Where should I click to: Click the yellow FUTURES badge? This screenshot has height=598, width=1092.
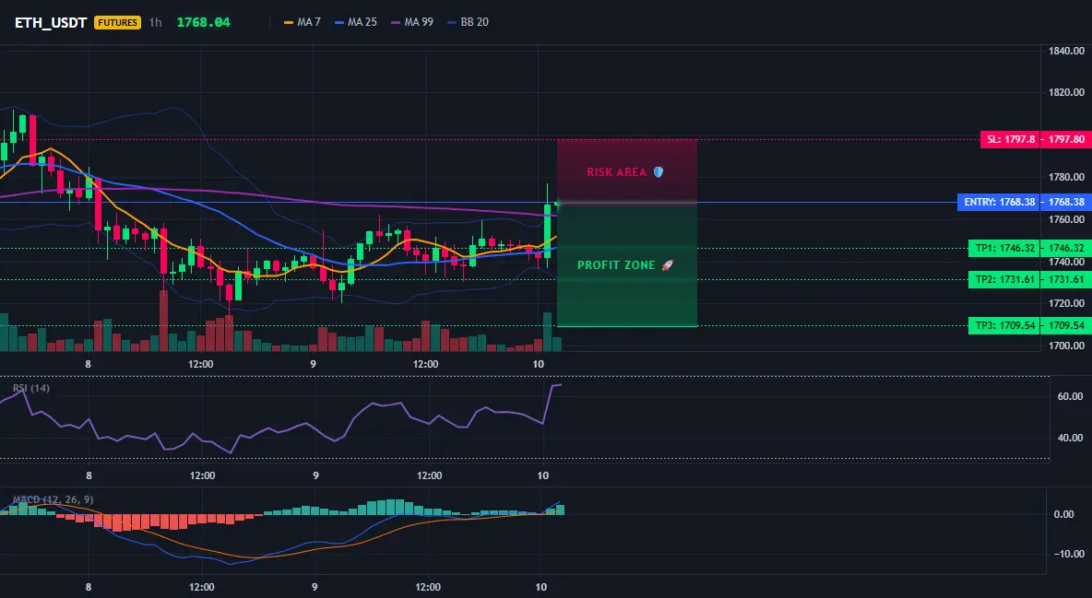[x=117, y=22]
